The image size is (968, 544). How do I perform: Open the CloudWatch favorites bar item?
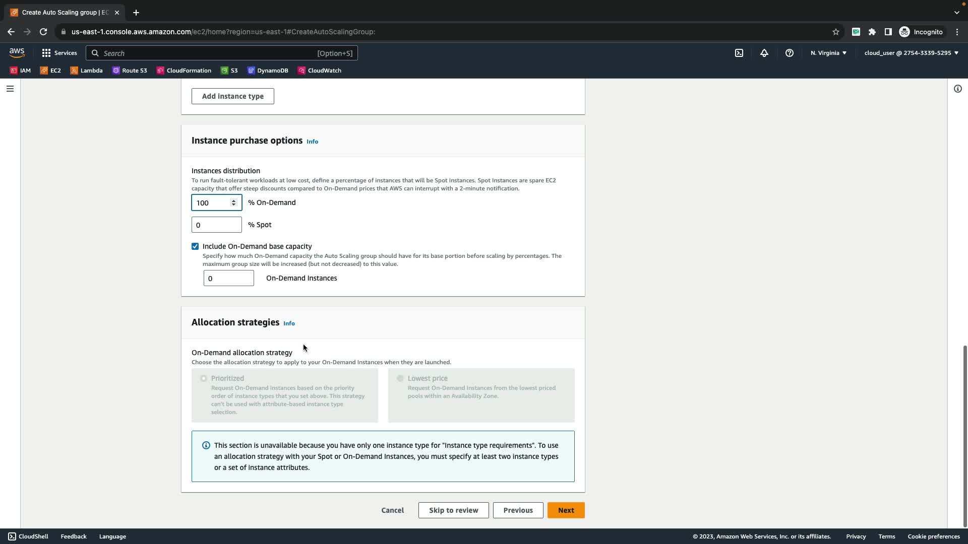[319, 71]
